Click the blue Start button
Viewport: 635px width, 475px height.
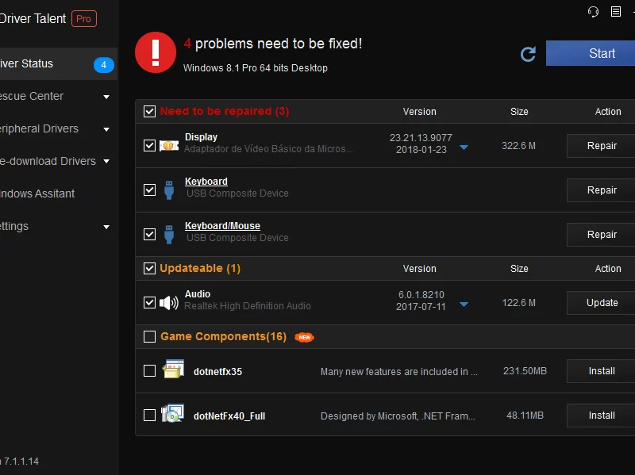pos(591,53)
